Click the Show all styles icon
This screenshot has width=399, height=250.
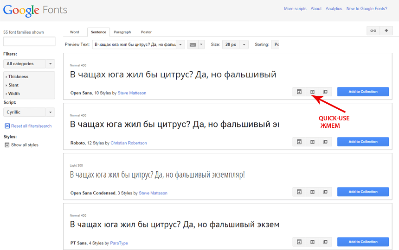pos(7,145)
